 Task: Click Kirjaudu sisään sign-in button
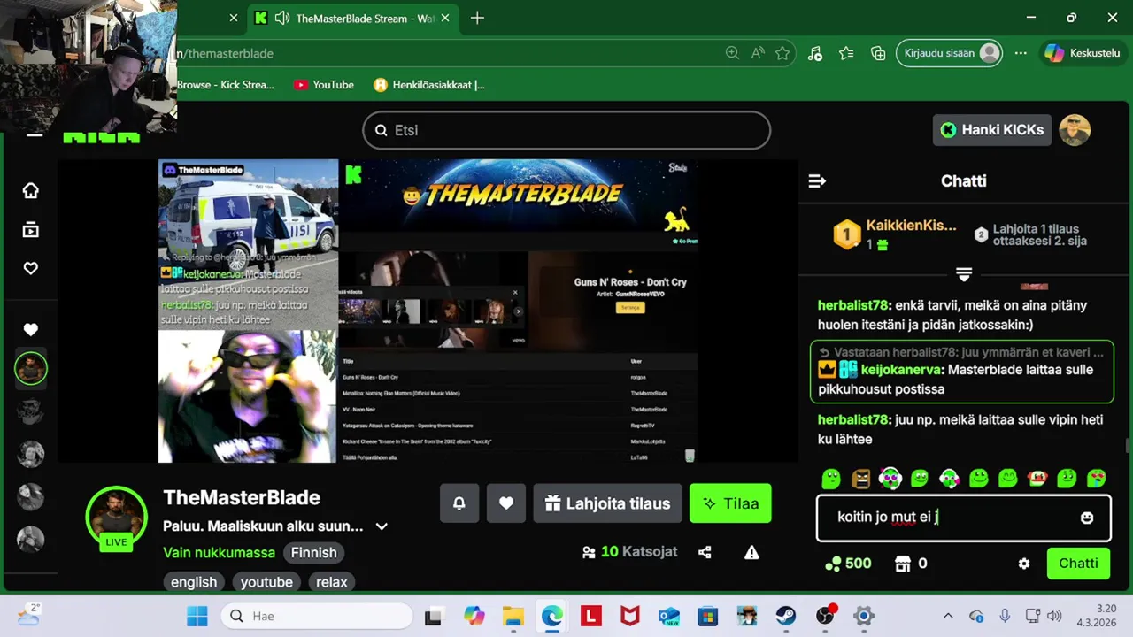950,53
